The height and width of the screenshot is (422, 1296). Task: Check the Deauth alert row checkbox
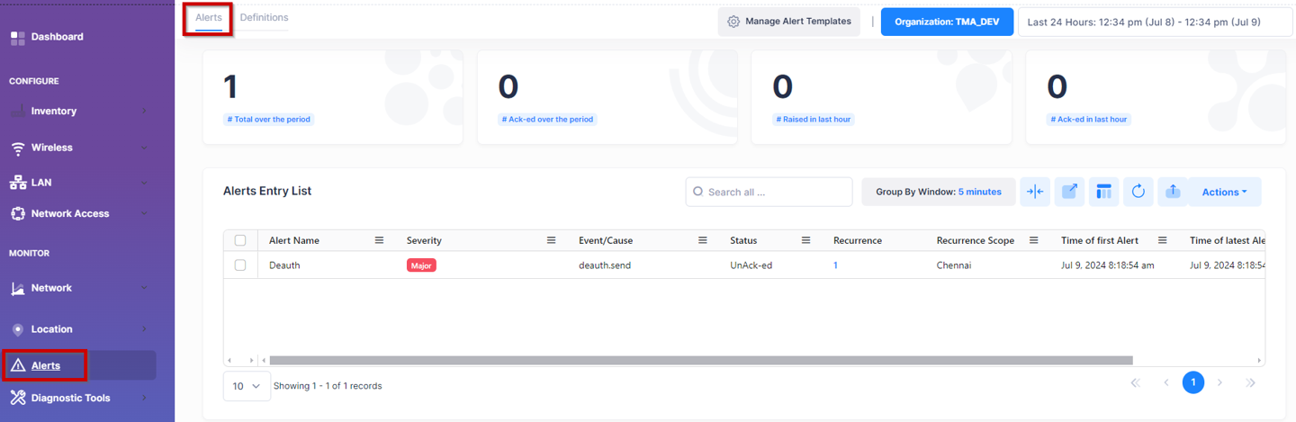240,265
